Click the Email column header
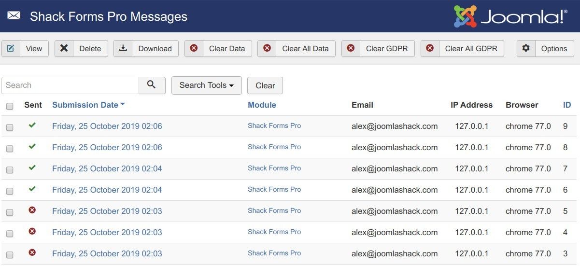The image size is (580, 266). tap(362, 105)
